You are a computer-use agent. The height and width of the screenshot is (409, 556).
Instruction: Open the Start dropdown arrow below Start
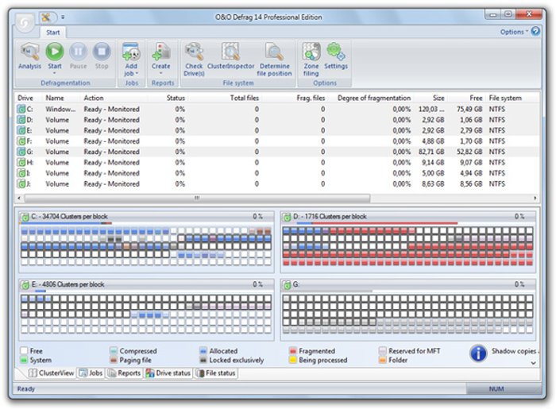(x=55, y=73)
